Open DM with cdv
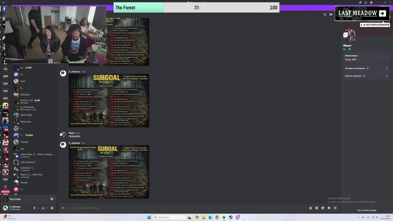393x221 pixels. pos(34,149)
